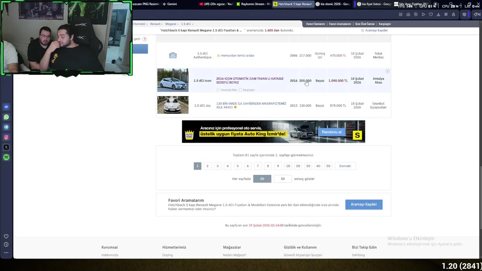Image resolution: width=482 pixels, height=271 pixels.
Task: Click the shield ad-blocker icon in toolbar
Action: point(416,14)
